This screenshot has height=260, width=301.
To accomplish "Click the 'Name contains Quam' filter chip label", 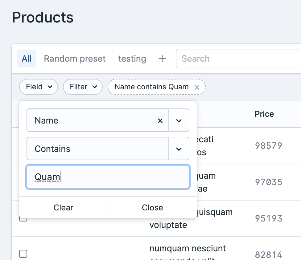I will coord(151,87).
